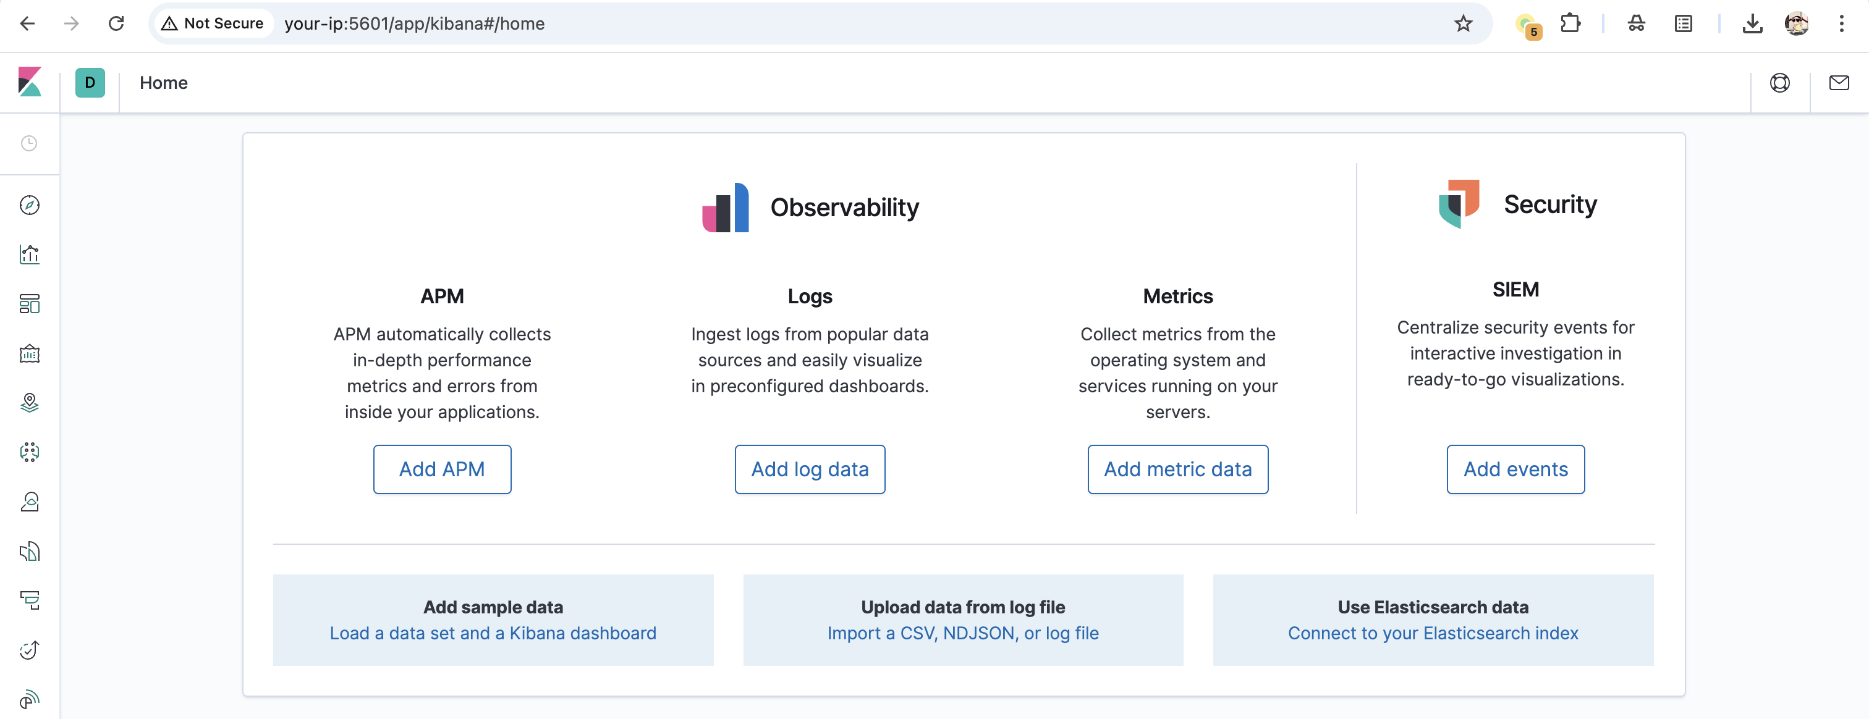Image resolution: width=1869 pixels, height=719 pixels.
Task: Open the default space selector D
Action: [90, 83]
